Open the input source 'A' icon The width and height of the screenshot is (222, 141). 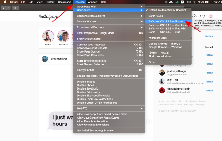pos(182,2)
